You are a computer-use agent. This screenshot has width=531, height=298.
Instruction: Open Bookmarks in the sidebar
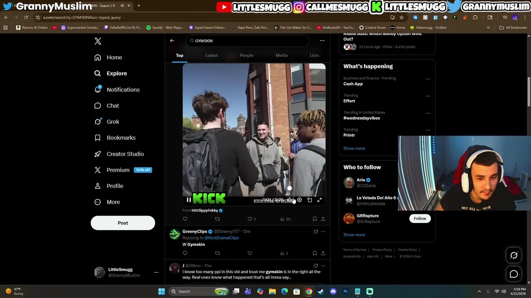coord(115,138)
